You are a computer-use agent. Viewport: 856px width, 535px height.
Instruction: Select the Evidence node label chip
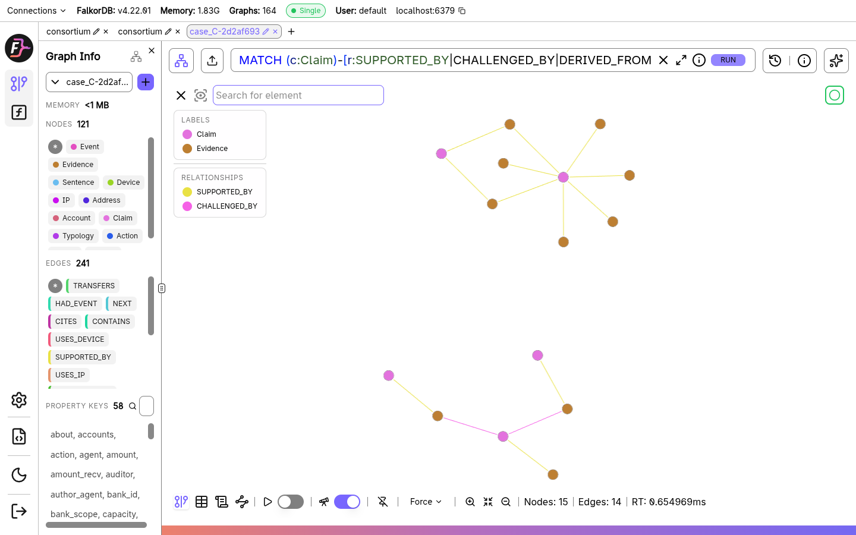73,165
